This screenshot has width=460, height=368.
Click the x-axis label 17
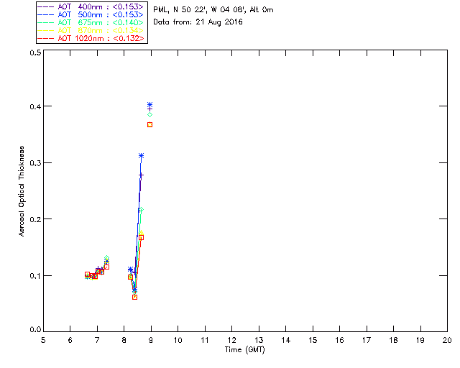pyautogui.click(x=367, y=340)
